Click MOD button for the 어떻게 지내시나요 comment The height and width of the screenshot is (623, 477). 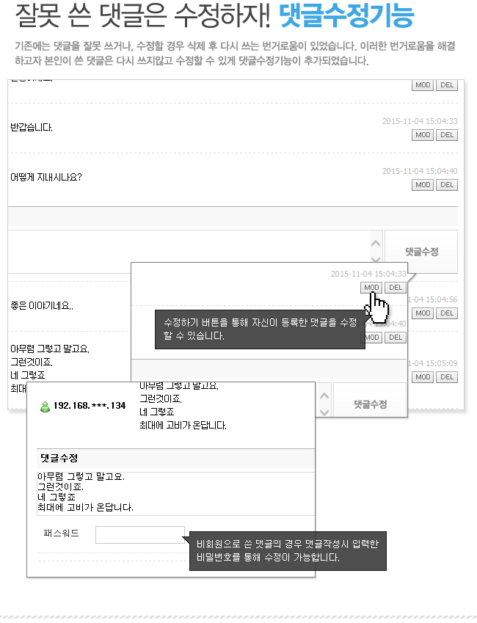pos(423,185)
